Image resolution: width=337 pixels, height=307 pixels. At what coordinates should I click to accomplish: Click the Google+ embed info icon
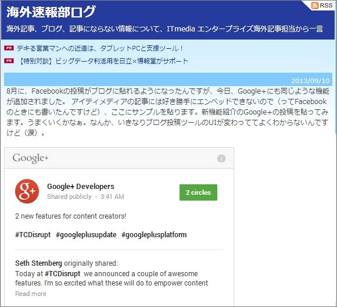(221, 159)
